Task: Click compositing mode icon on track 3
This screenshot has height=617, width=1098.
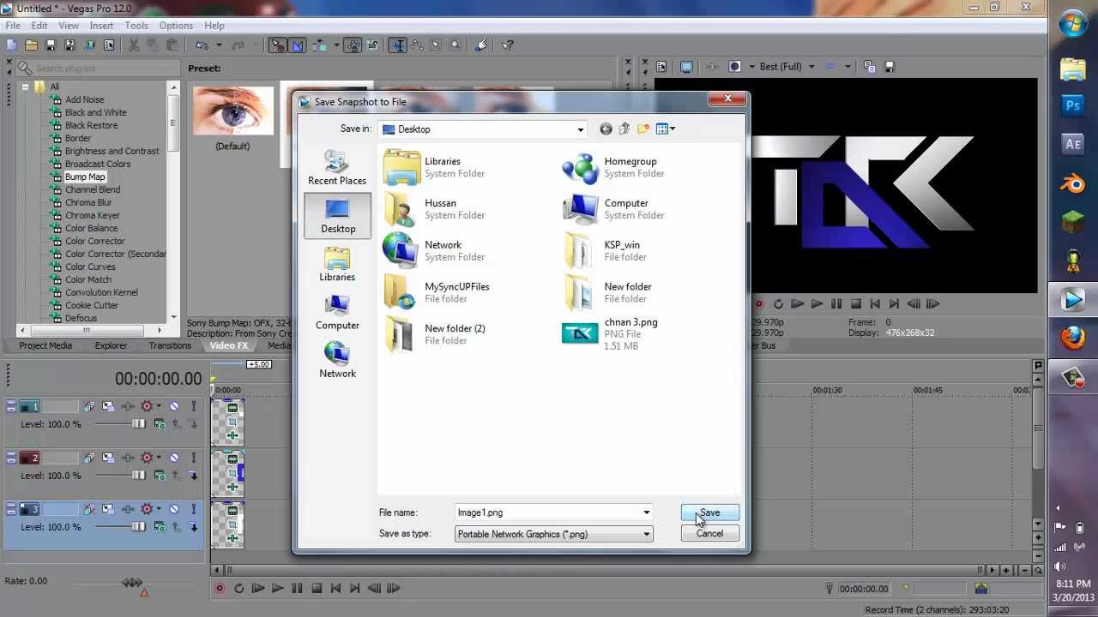Action: pyautogui.click(x=160, y=526)
